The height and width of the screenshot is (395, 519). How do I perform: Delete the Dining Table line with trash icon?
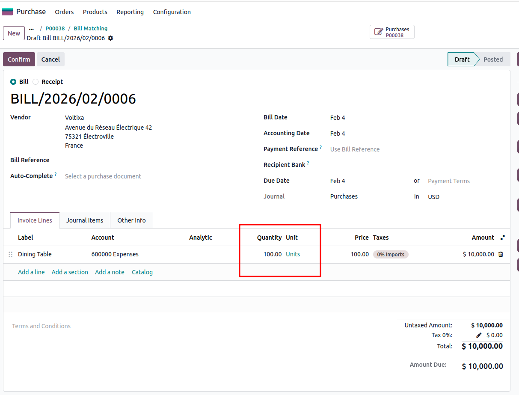[501, 254]
